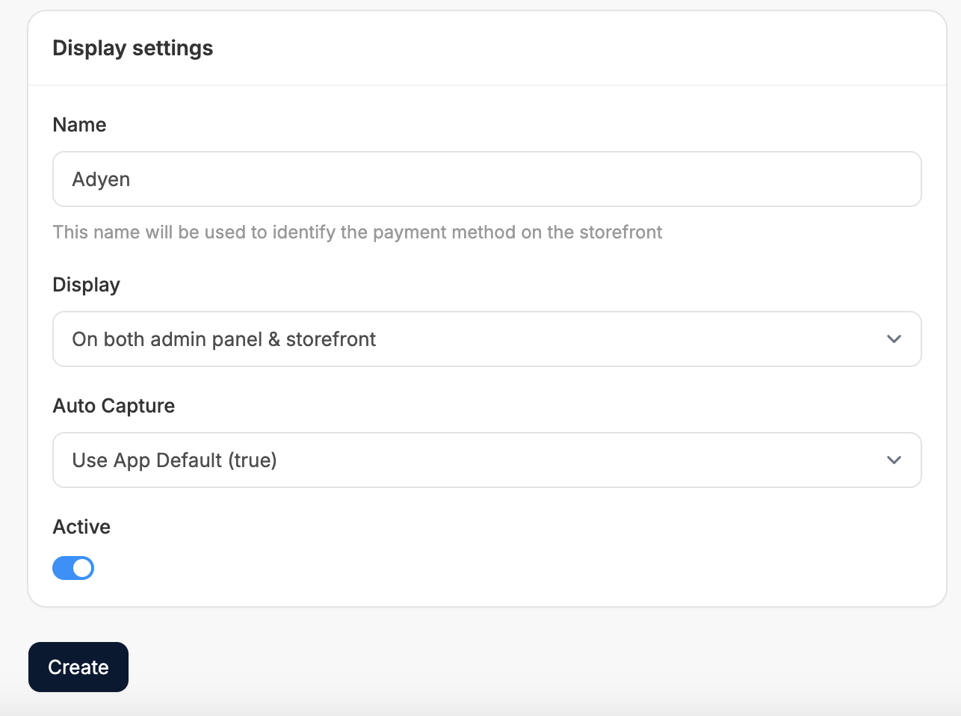Screen dimensions: 961x716
Task: Click the chevron arrow in the Auto Capture field
Action: pyautogui.click(x=894, y=460)
